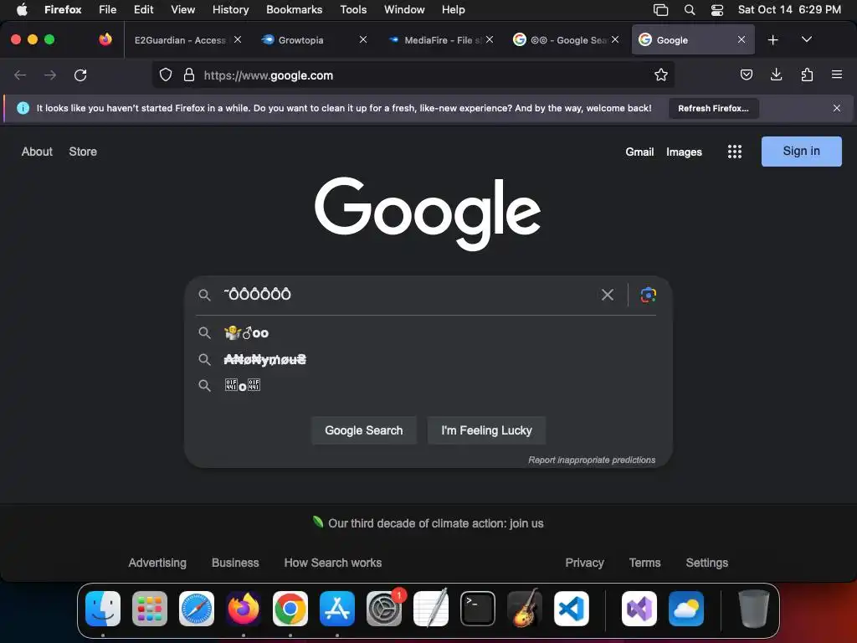Click the Terms footer link
Screen dimensions: 857x643
[645, 563]
